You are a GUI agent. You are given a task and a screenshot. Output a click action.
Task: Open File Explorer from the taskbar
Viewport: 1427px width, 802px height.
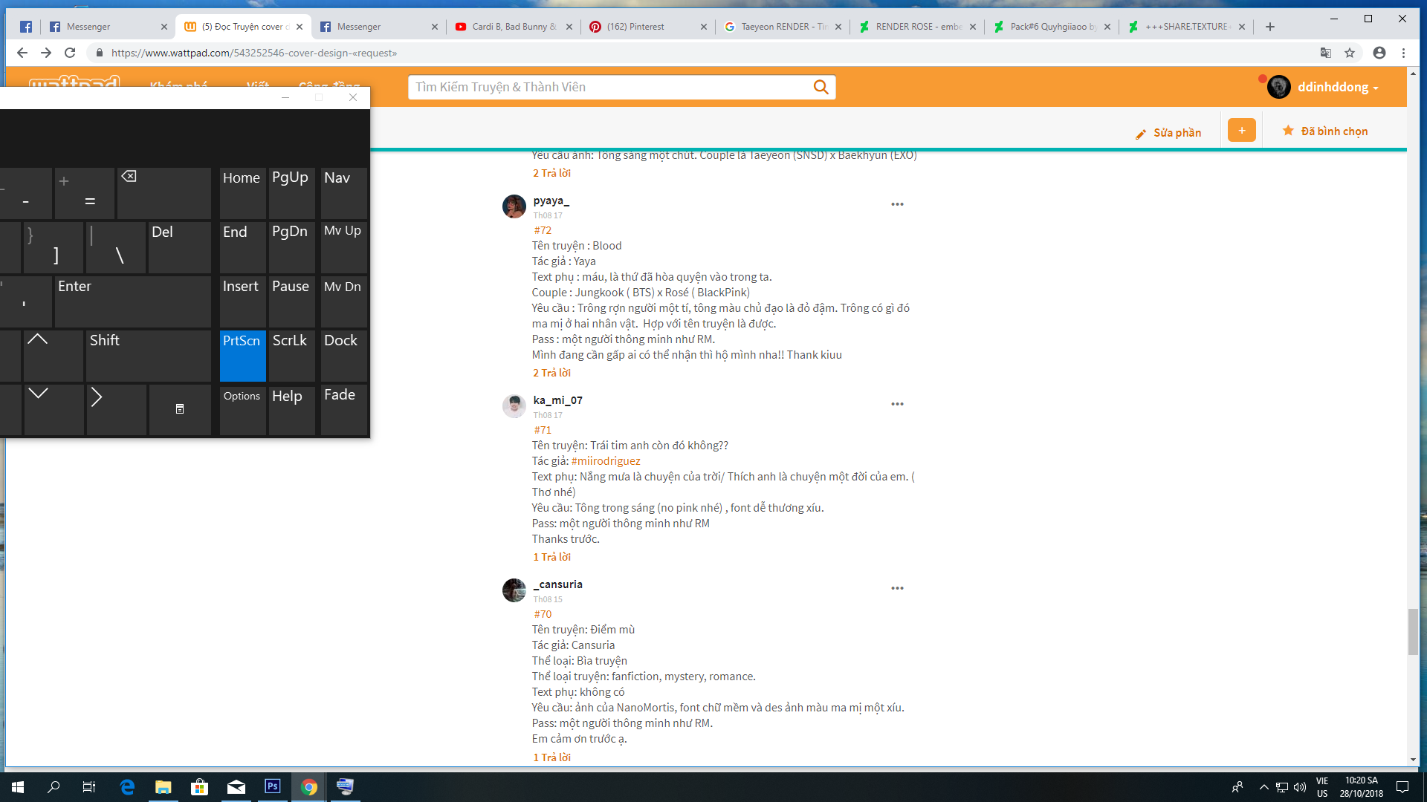[x=163, y=787]
